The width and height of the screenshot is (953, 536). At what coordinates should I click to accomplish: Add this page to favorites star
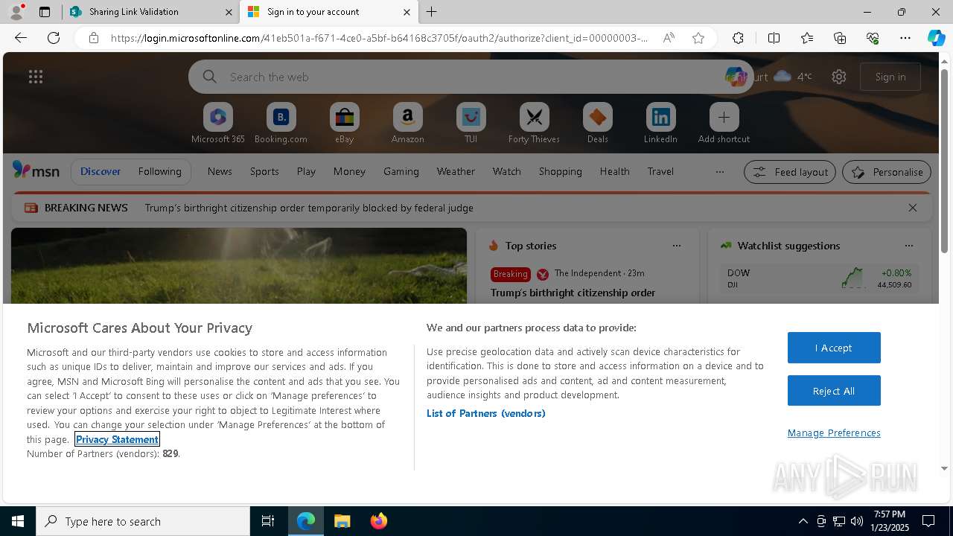click(x=698, y=38)
